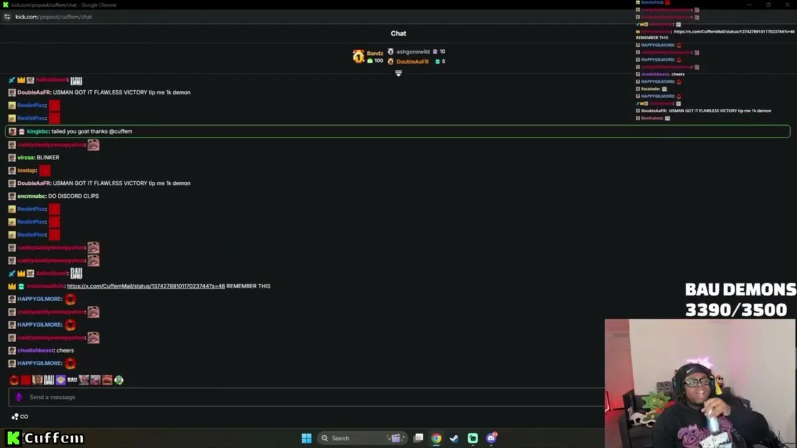Click username virzsa in chat
797x448 pixels.
pos(26,157)
